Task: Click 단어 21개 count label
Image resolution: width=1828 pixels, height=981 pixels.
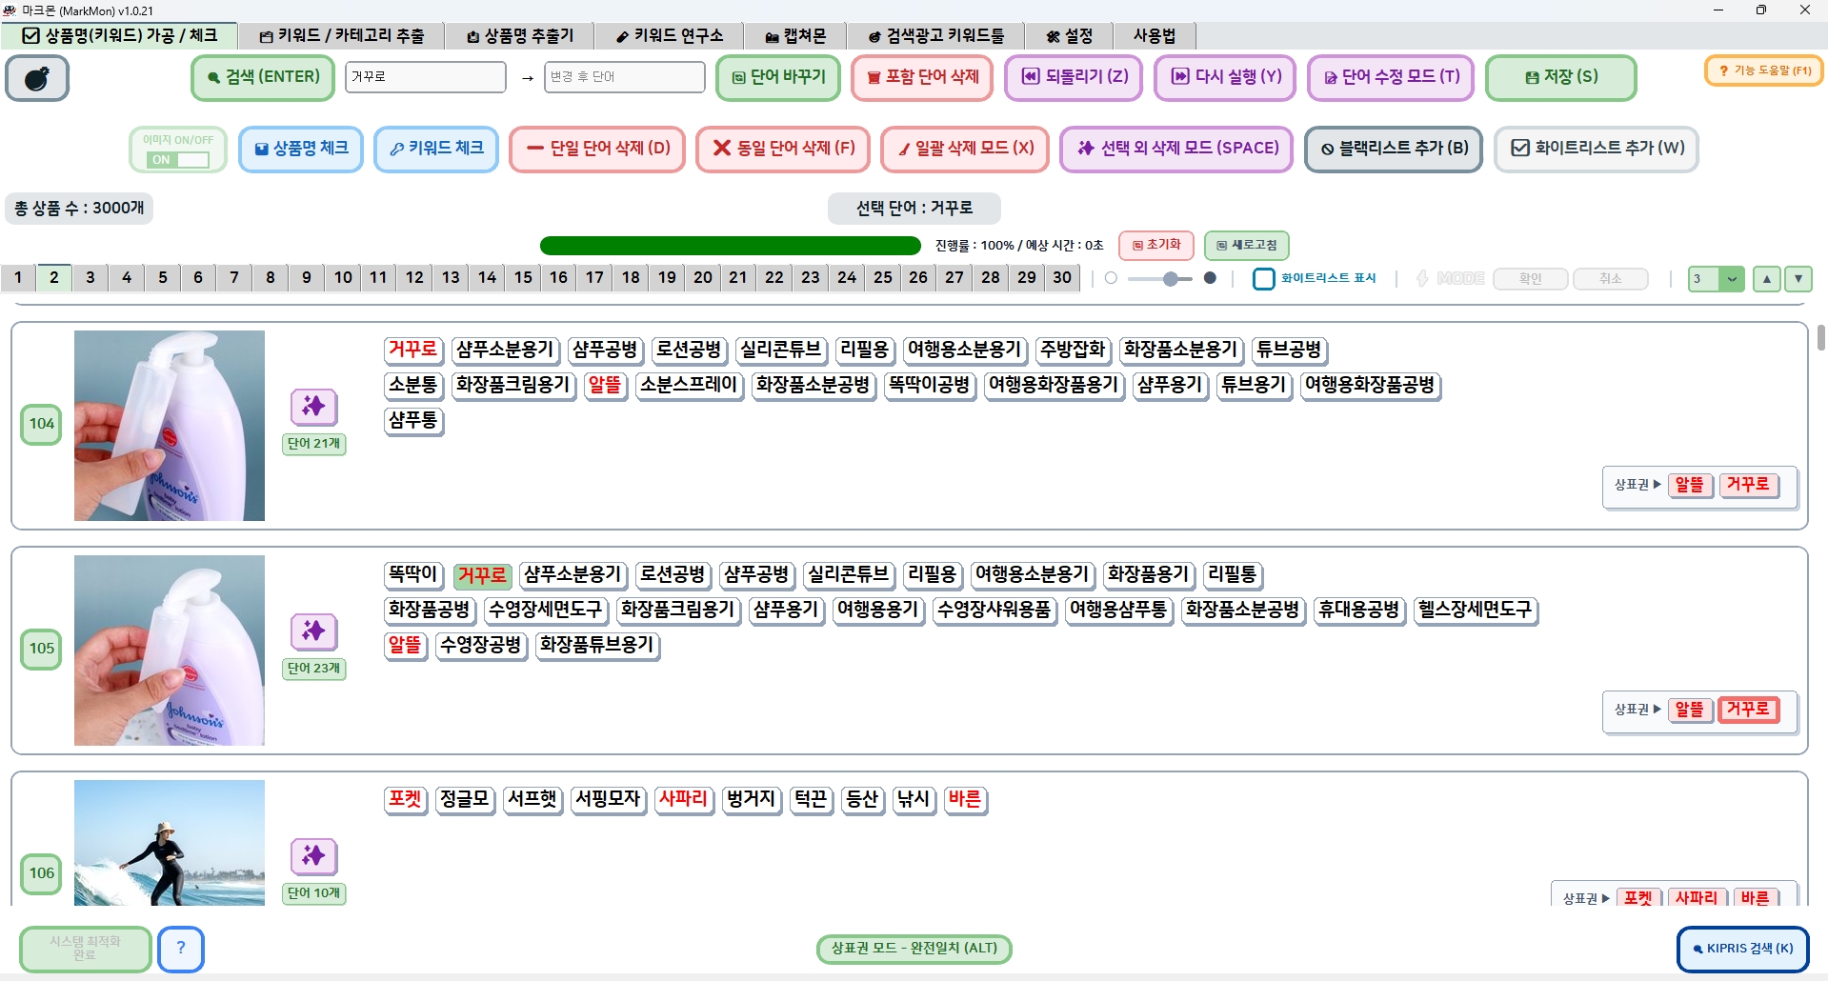Action: (x=314, y=445)
